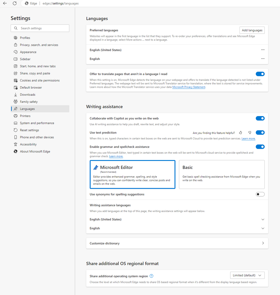The image size is (280, 295).
Task: Click the Add languages button
Action: pos(252,30)
